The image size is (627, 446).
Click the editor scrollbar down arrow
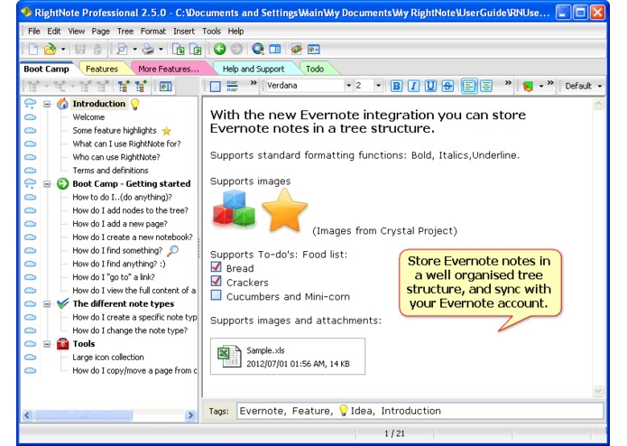[598, 390]
